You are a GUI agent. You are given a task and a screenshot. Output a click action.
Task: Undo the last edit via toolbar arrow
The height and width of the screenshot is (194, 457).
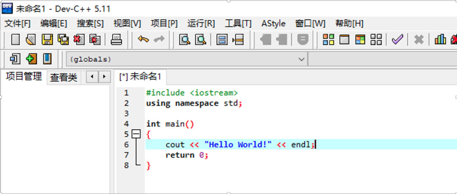click(143, 39)
